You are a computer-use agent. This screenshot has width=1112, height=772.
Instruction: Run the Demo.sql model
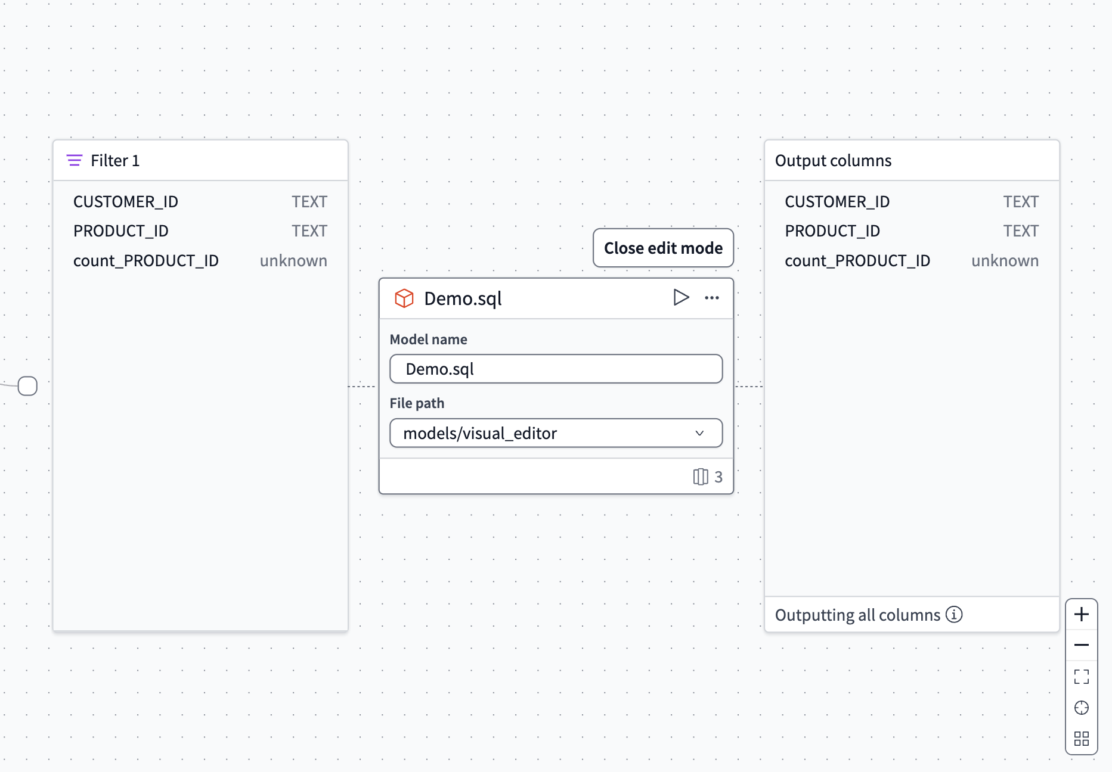(x=682, y=298)
